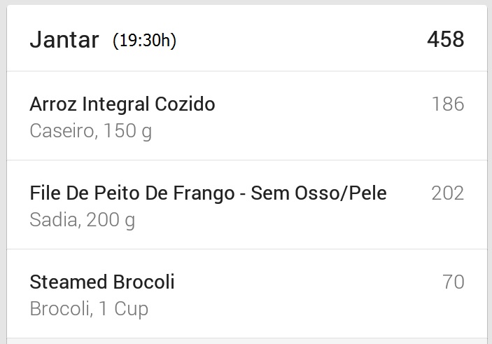Open the Arroz Integral Cozido food entry

point(247,116)
